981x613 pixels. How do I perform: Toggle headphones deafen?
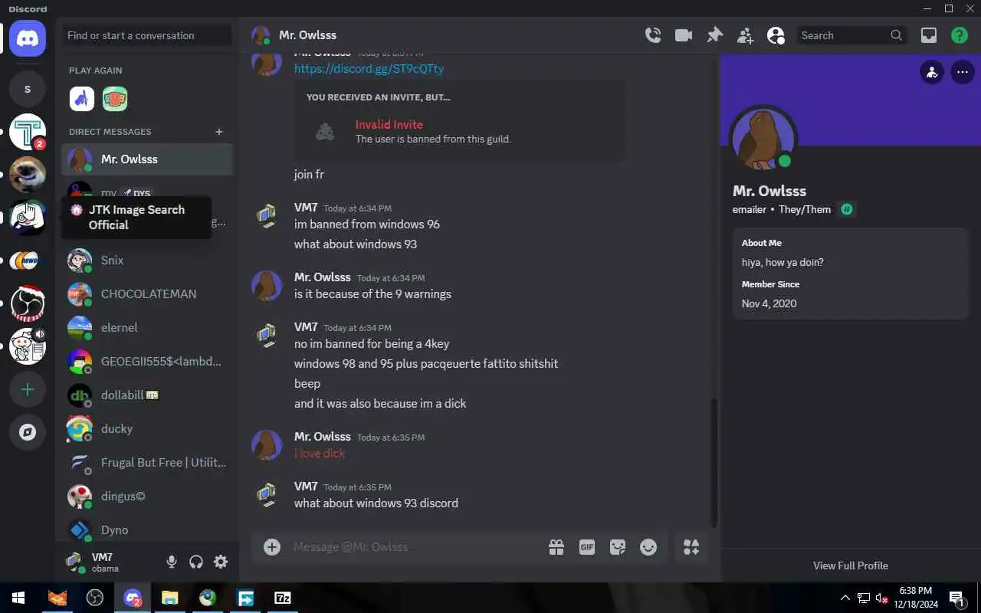pyautogui.click(x=196, y=562)
